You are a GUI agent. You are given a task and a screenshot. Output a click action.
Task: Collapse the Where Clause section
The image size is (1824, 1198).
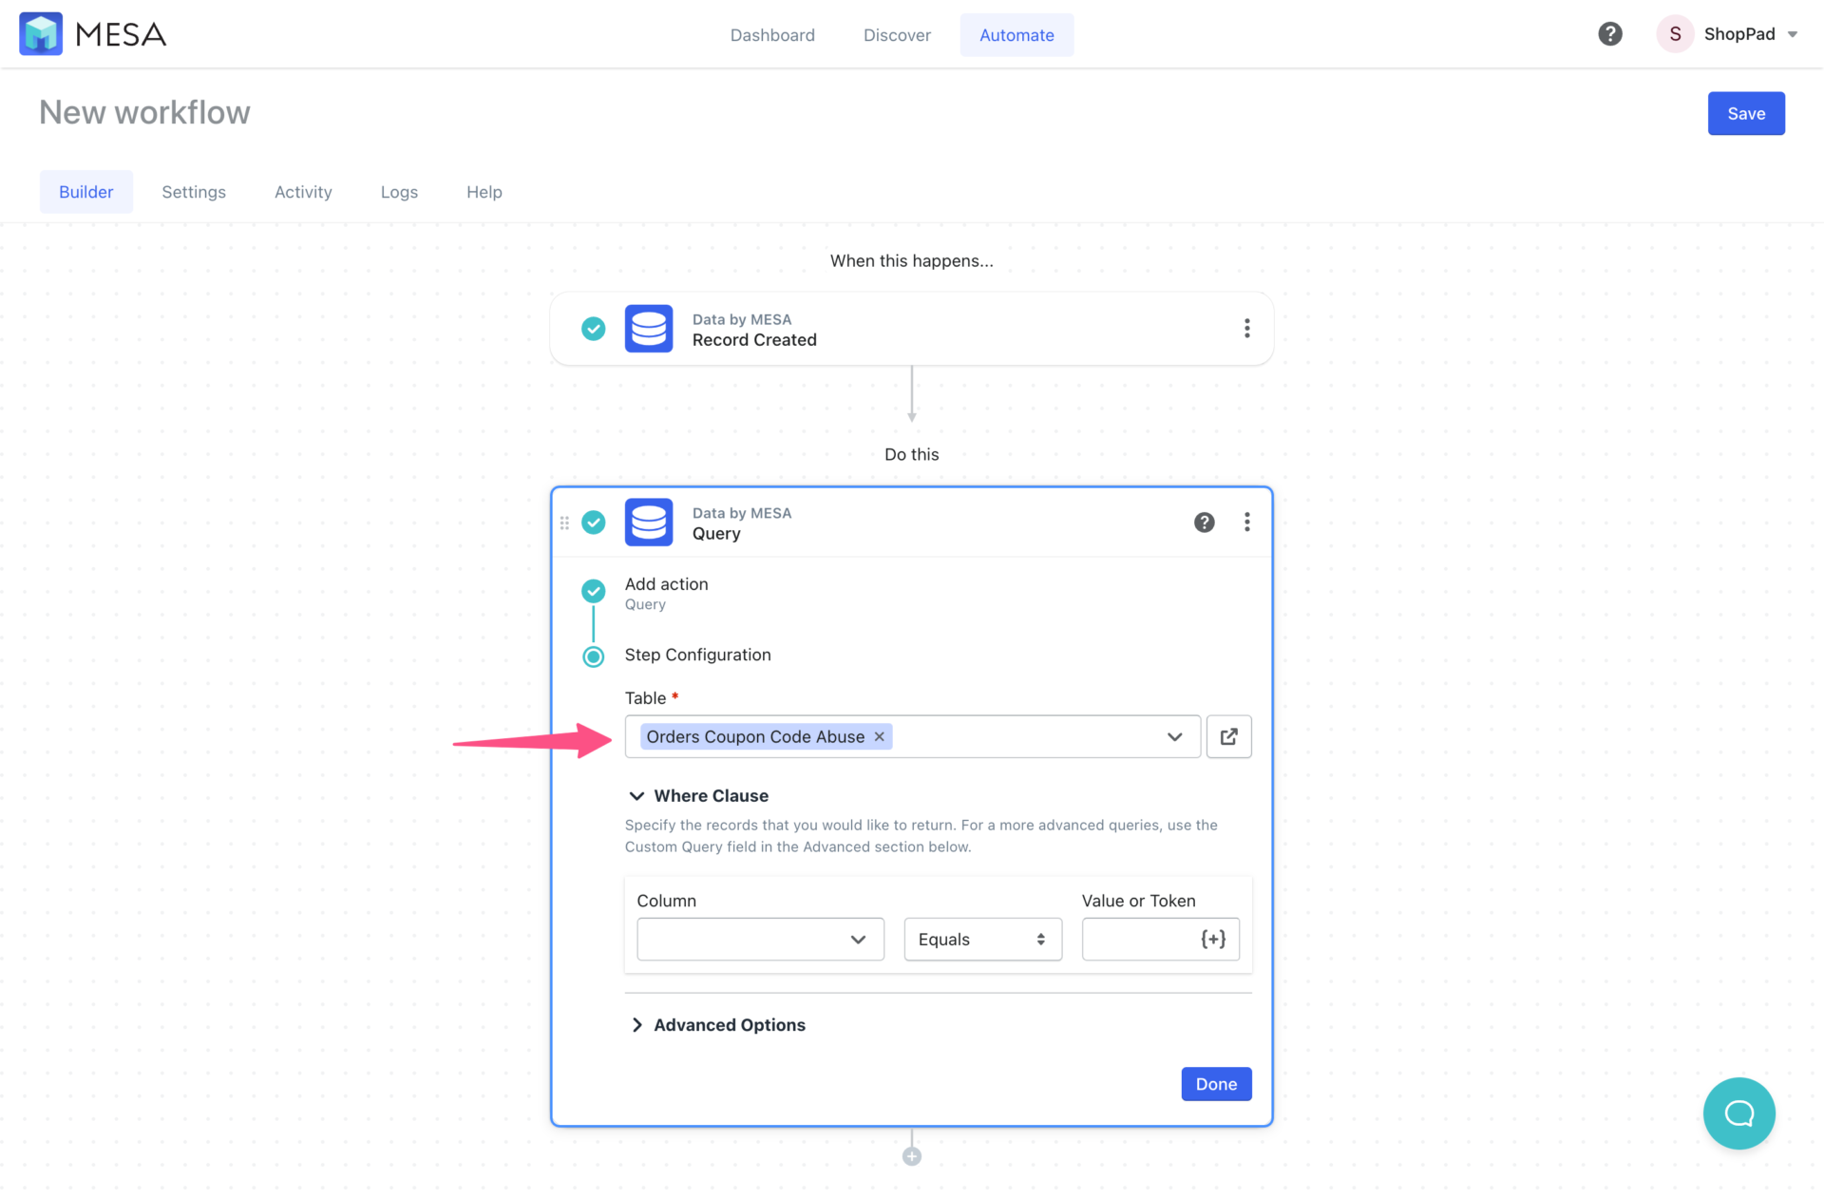click(x=636, y=795)
